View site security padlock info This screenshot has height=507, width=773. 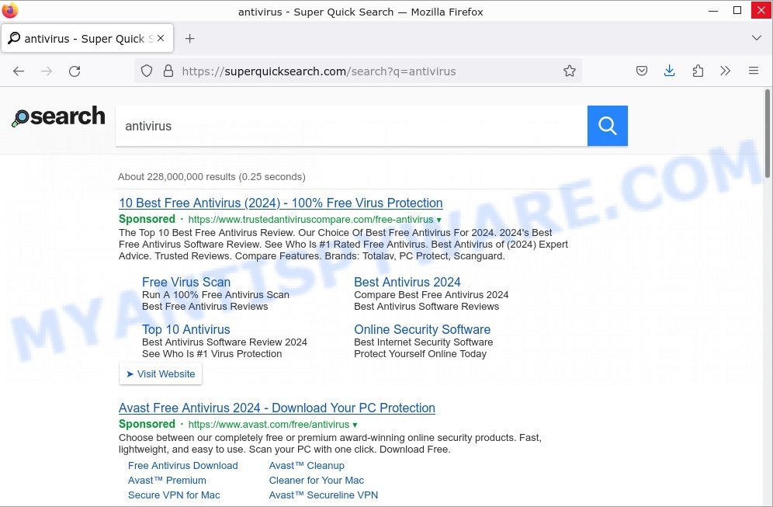[168, 71]
